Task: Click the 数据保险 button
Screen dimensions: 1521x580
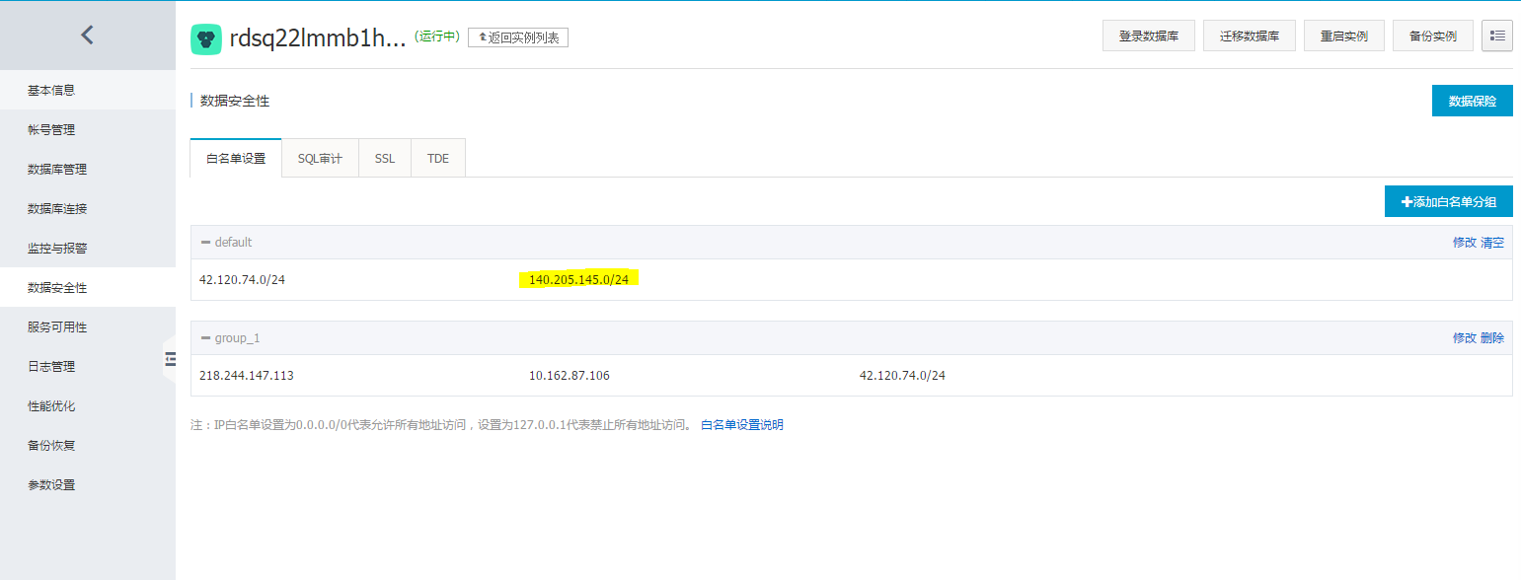Action: tap(1473, 101)
